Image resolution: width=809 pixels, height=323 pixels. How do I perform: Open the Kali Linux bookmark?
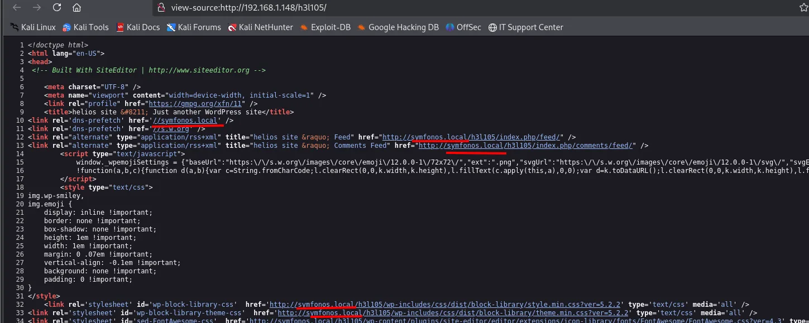pyautogui.click(x=33, y=27)
